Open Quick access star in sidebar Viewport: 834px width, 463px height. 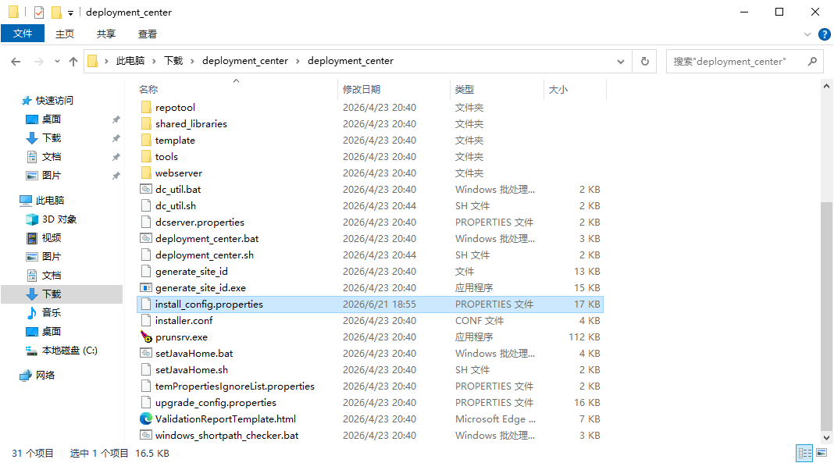[26, 101]
